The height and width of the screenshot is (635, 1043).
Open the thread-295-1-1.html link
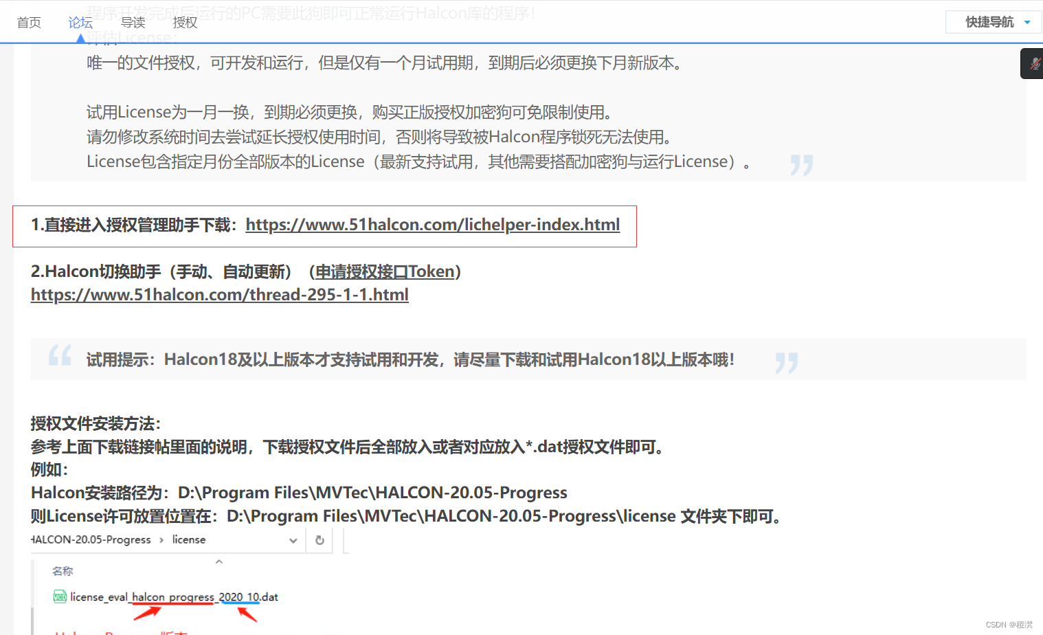pos(220,295)
